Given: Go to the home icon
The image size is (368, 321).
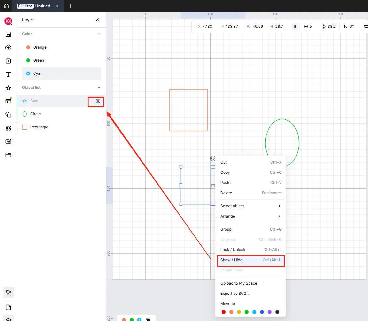Looking at the screenshot, I should pos(6,6).
